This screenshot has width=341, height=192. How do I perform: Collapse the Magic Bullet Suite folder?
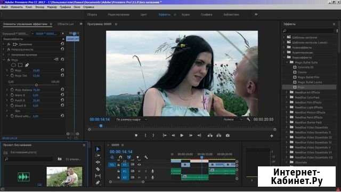[287, 62]
